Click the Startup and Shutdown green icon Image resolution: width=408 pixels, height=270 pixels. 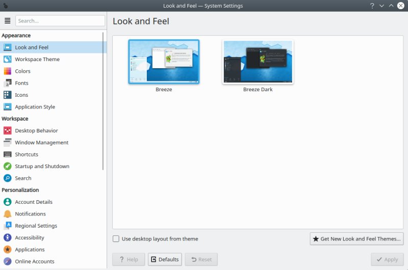[7, 166]
